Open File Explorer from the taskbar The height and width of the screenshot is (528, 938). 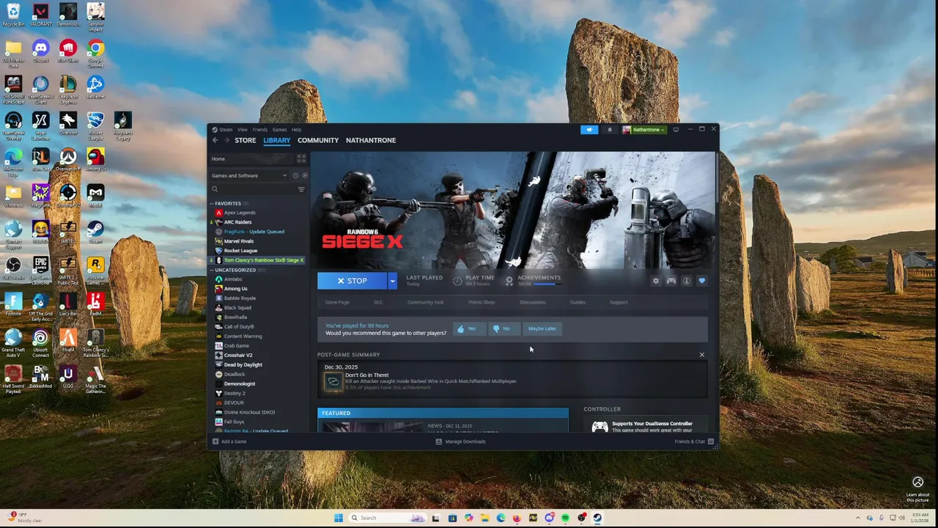click(x=484, y=518)
